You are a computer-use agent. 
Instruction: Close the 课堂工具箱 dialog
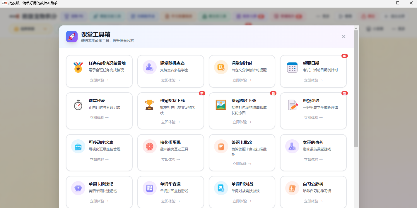coord(344,37)
